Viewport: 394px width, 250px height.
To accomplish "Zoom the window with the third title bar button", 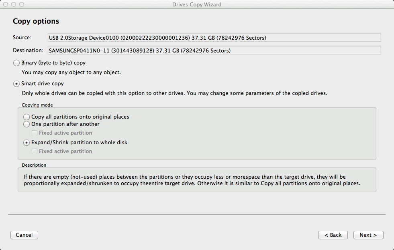I will pos(21,4).
